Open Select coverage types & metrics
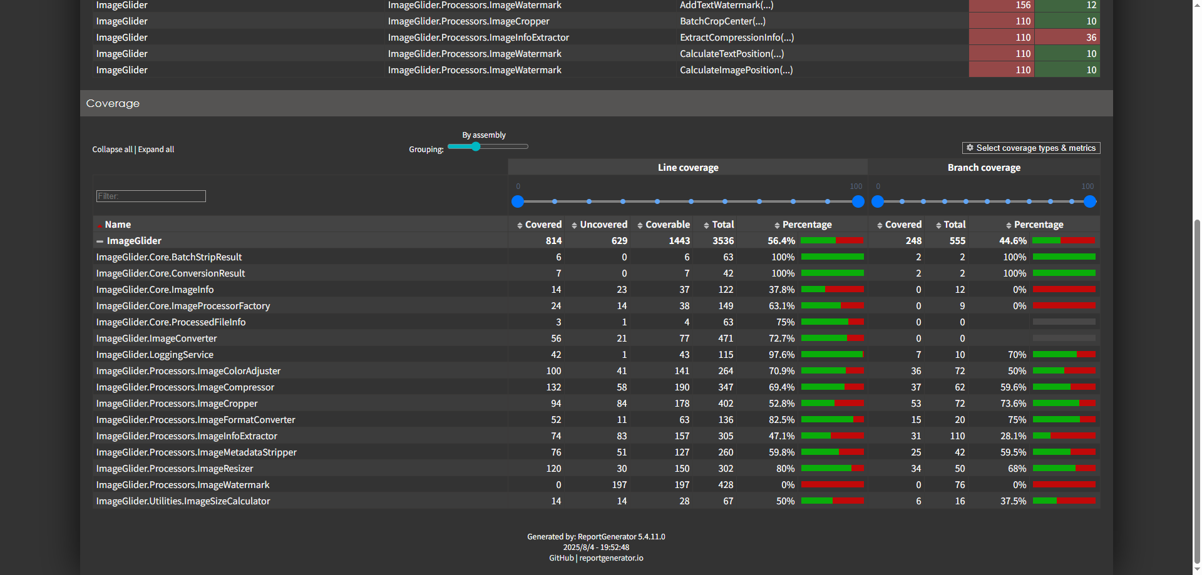The width and height of the screenshot is (1202, 575). click(1030, 148)
